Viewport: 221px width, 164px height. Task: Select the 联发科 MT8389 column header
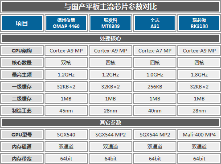(x=110, y=23)
